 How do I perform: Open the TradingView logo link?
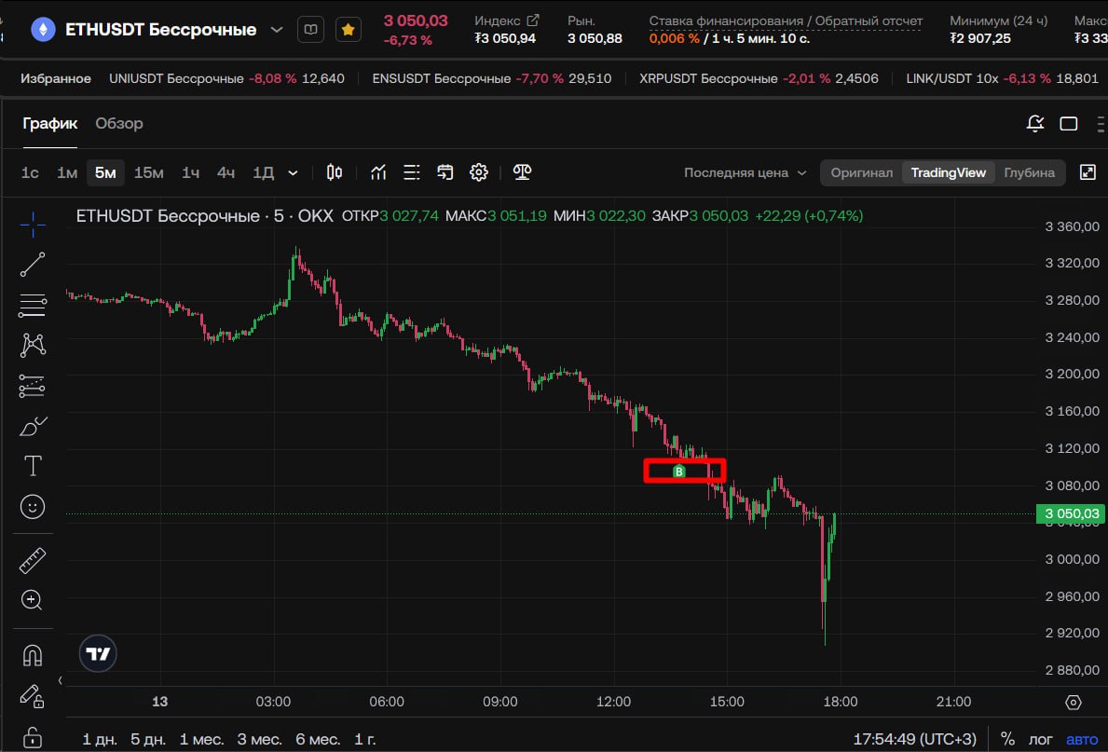(x=98, y=654)
